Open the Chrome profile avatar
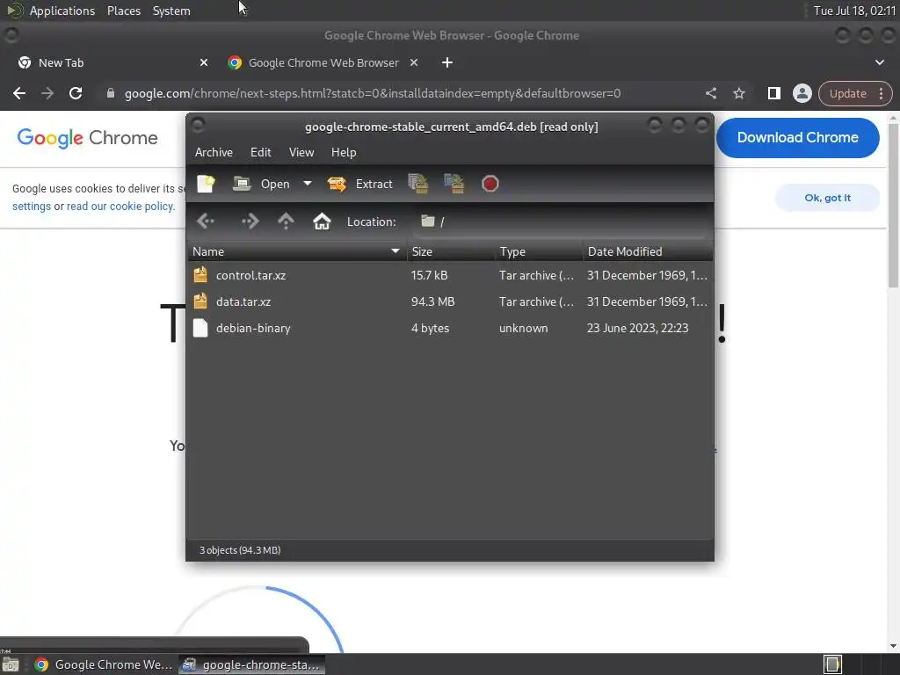This screenshot has height=675, width=900. [802, 93]
